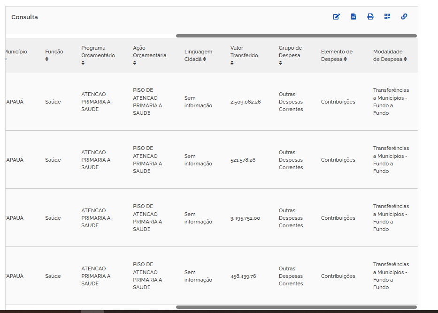The height and width of the screenshot is (313, 438).
Task: Sort by the Grupo de Despesa column arrows
Action: point(280,63)
